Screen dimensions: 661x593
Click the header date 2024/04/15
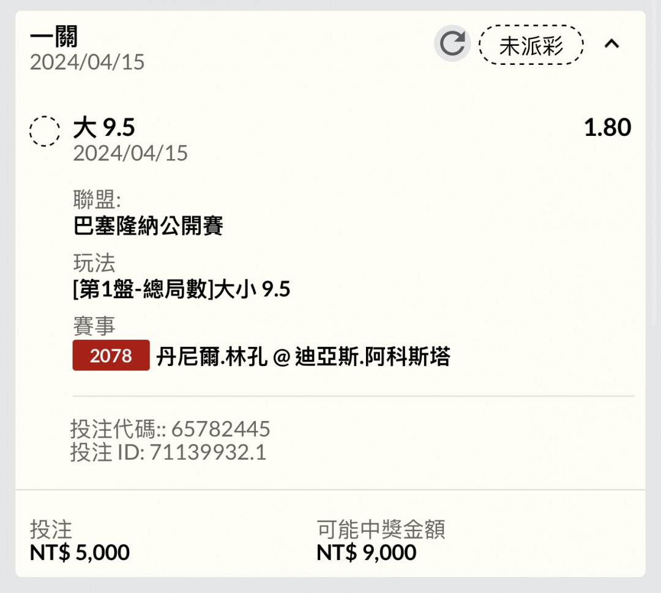[x=87, y=62]
